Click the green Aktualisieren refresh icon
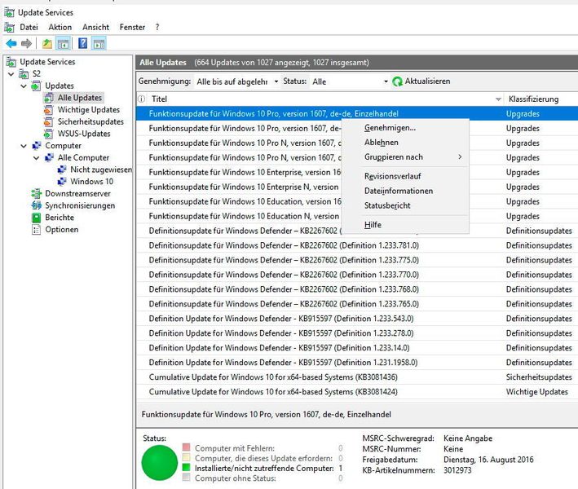578x489 pixels. tap(397, 81)
